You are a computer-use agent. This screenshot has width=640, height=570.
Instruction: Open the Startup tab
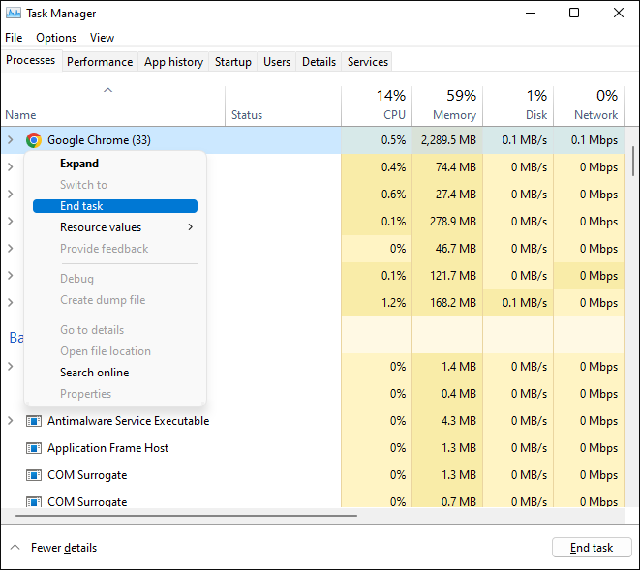click(x=232, y=62)
